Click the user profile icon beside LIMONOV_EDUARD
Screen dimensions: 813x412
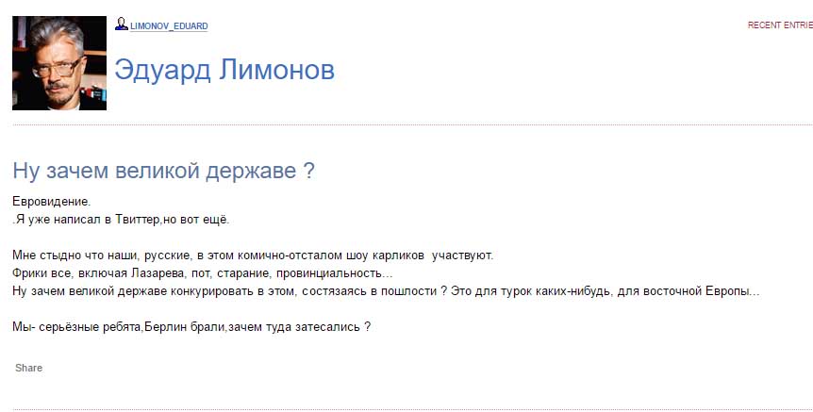pyautogui.click(x=121, y=25)
